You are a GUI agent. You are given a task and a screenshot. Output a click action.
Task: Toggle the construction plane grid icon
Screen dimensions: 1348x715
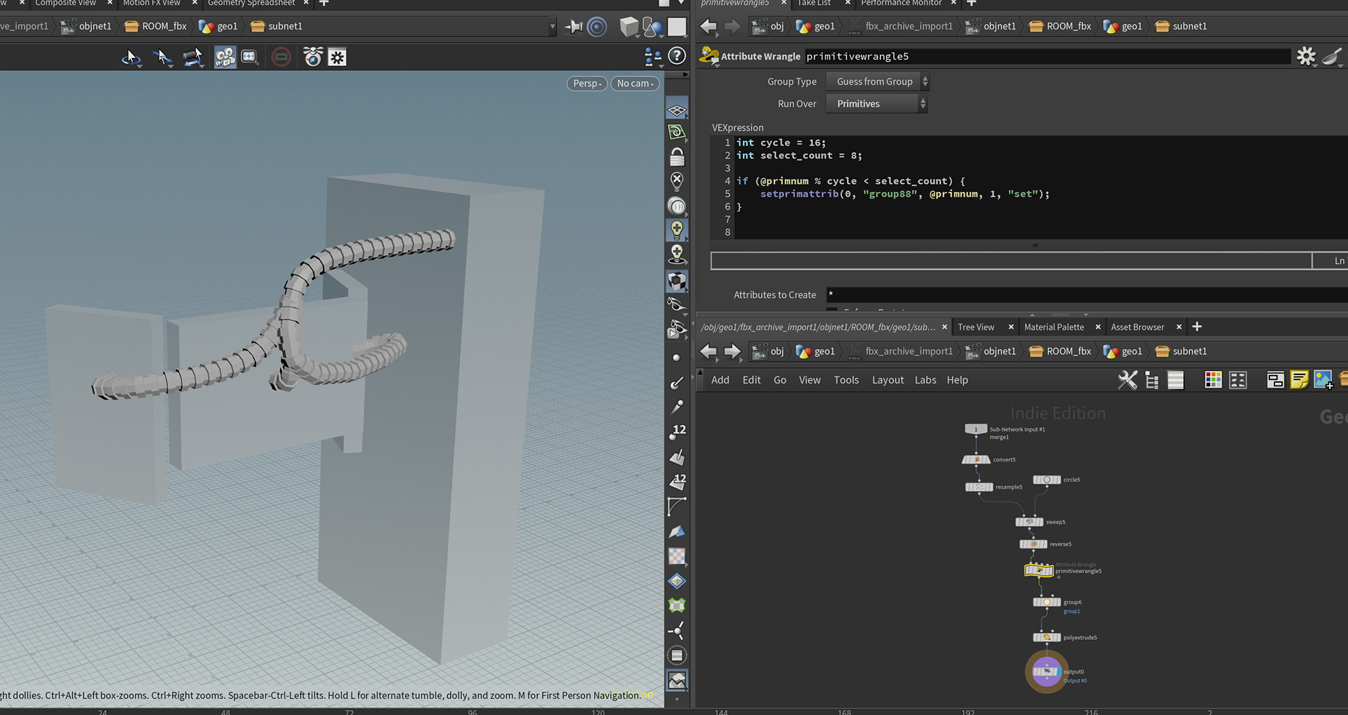[677, 111]
